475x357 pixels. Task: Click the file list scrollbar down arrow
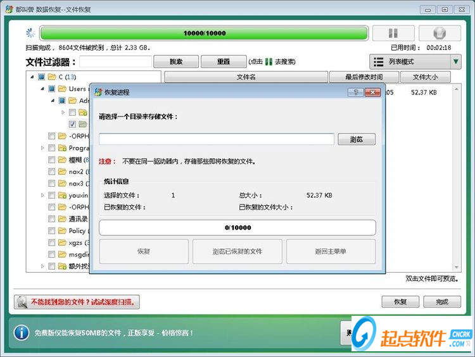point(457,267)
